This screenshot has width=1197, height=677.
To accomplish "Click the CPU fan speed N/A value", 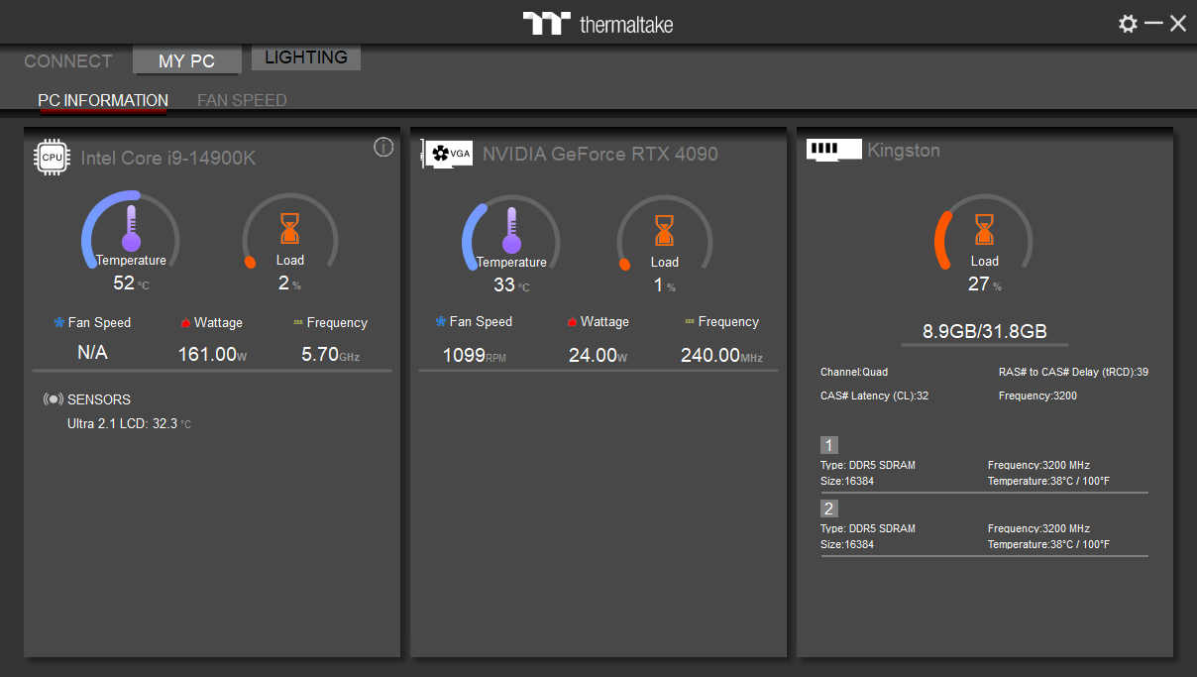I will [x=92, y=353].
